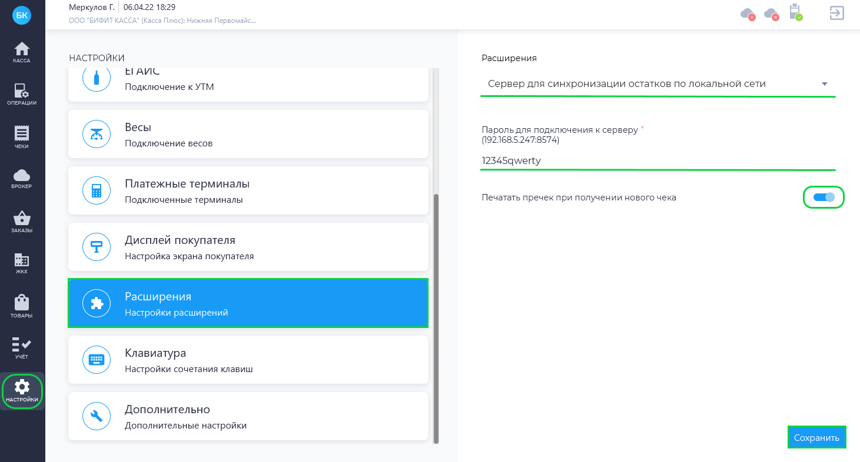Click the БК logo avatar
This screenshot has height=462, width=860.
click(22, 15)
